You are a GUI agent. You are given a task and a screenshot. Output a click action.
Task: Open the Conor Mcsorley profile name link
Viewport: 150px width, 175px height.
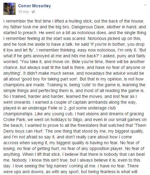point(35,6)
